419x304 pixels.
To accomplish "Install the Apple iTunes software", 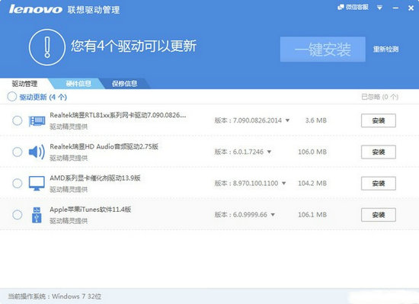I will pos(379,215).
